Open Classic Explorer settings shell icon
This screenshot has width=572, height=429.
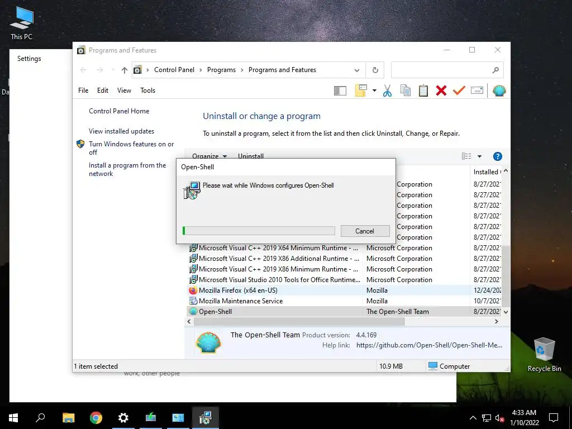(x=499, y=90)
